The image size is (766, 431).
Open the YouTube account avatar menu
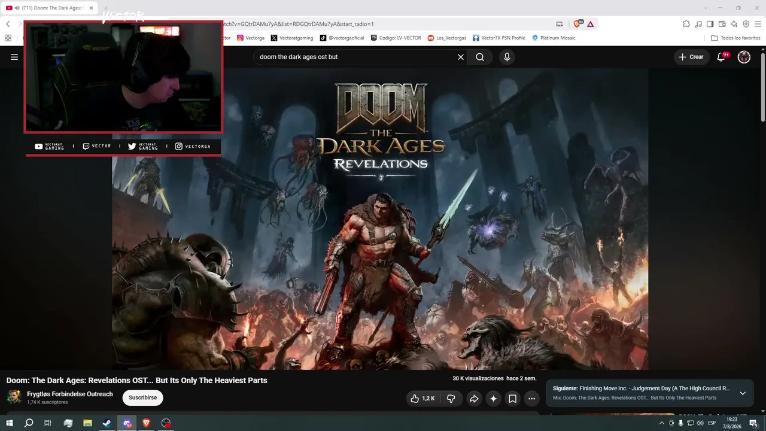tap(744, 57)
